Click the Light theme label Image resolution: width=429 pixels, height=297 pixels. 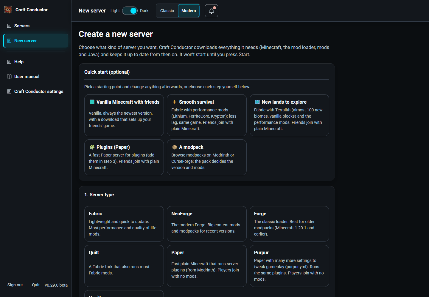tap(115, 11)
